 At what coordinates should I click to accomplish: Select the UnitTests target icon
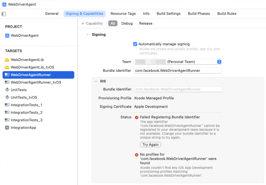coord(7,90)
